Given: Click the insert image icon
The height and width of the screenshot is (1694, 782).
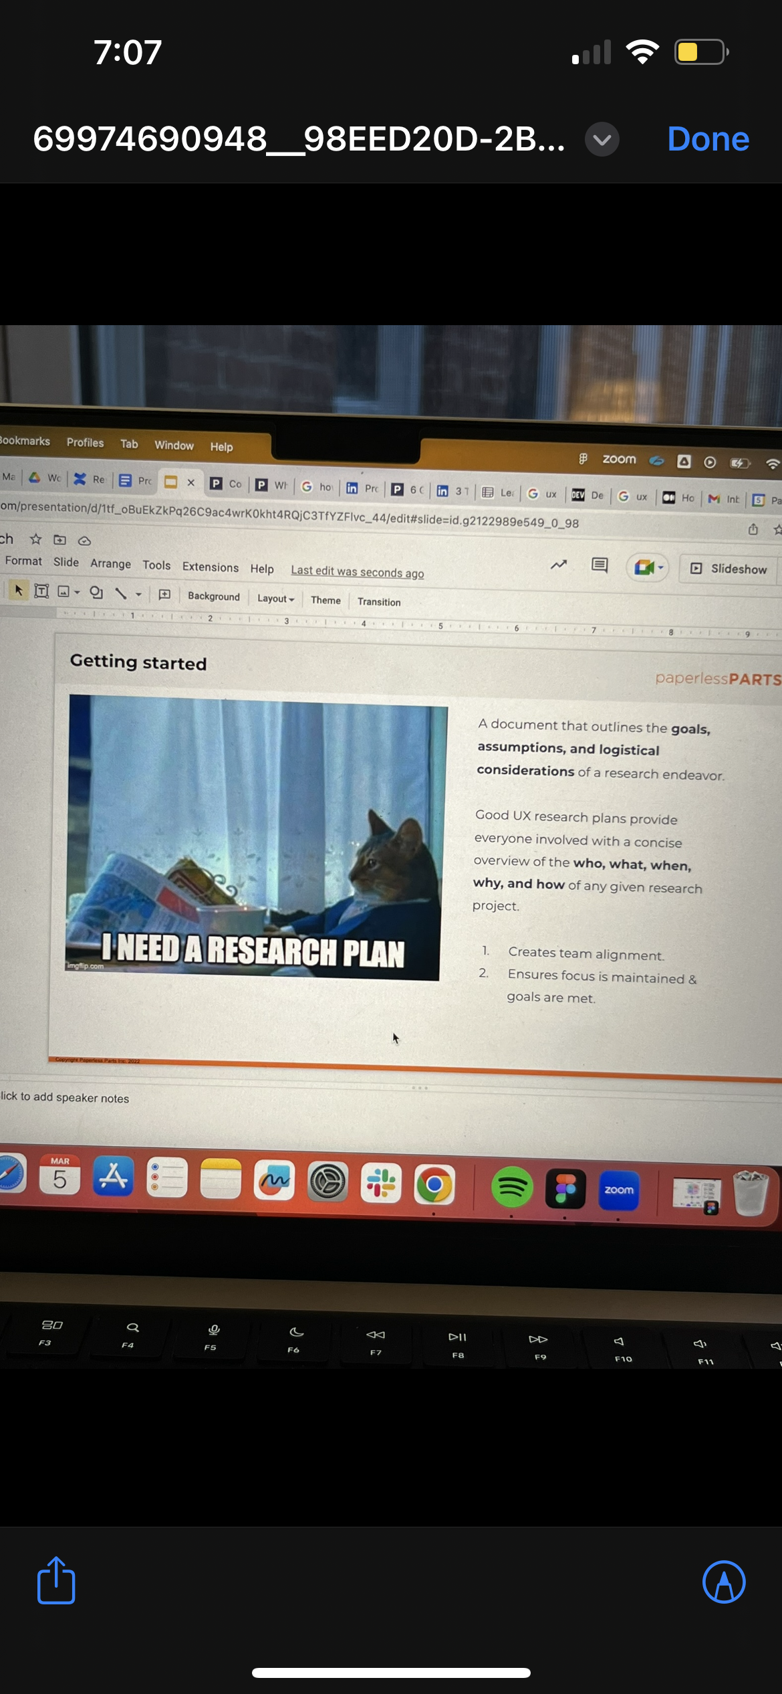Looking at the screenshot, I should tap(64, 591).
